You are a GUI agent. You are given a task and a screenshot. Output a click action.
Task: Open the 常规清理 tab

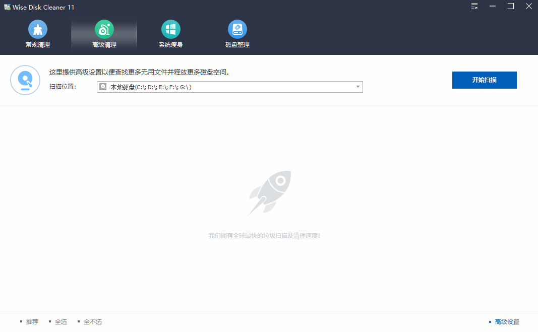click(38, 35)
